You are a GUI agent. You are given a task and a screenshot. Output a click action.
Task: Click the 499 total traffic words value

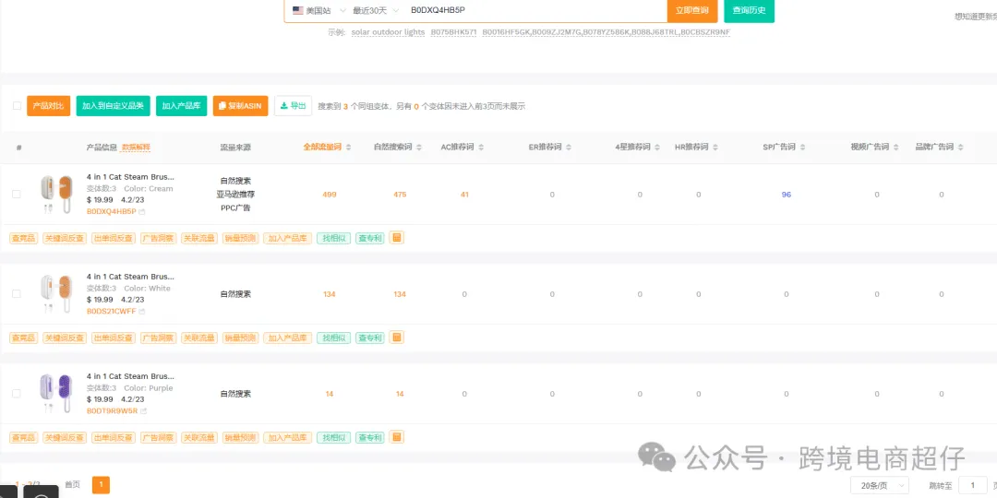tap(330, 195)
